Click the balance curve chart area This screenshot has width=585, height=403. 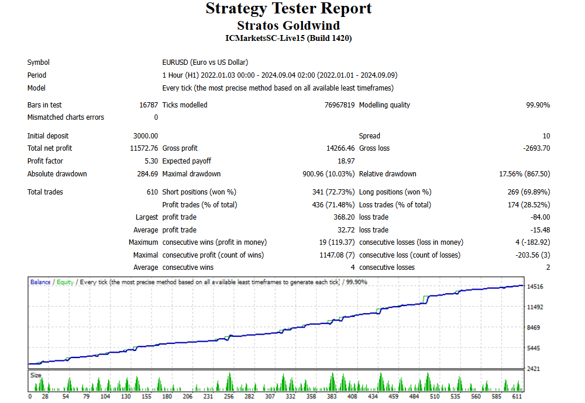[x=276, y=323]
